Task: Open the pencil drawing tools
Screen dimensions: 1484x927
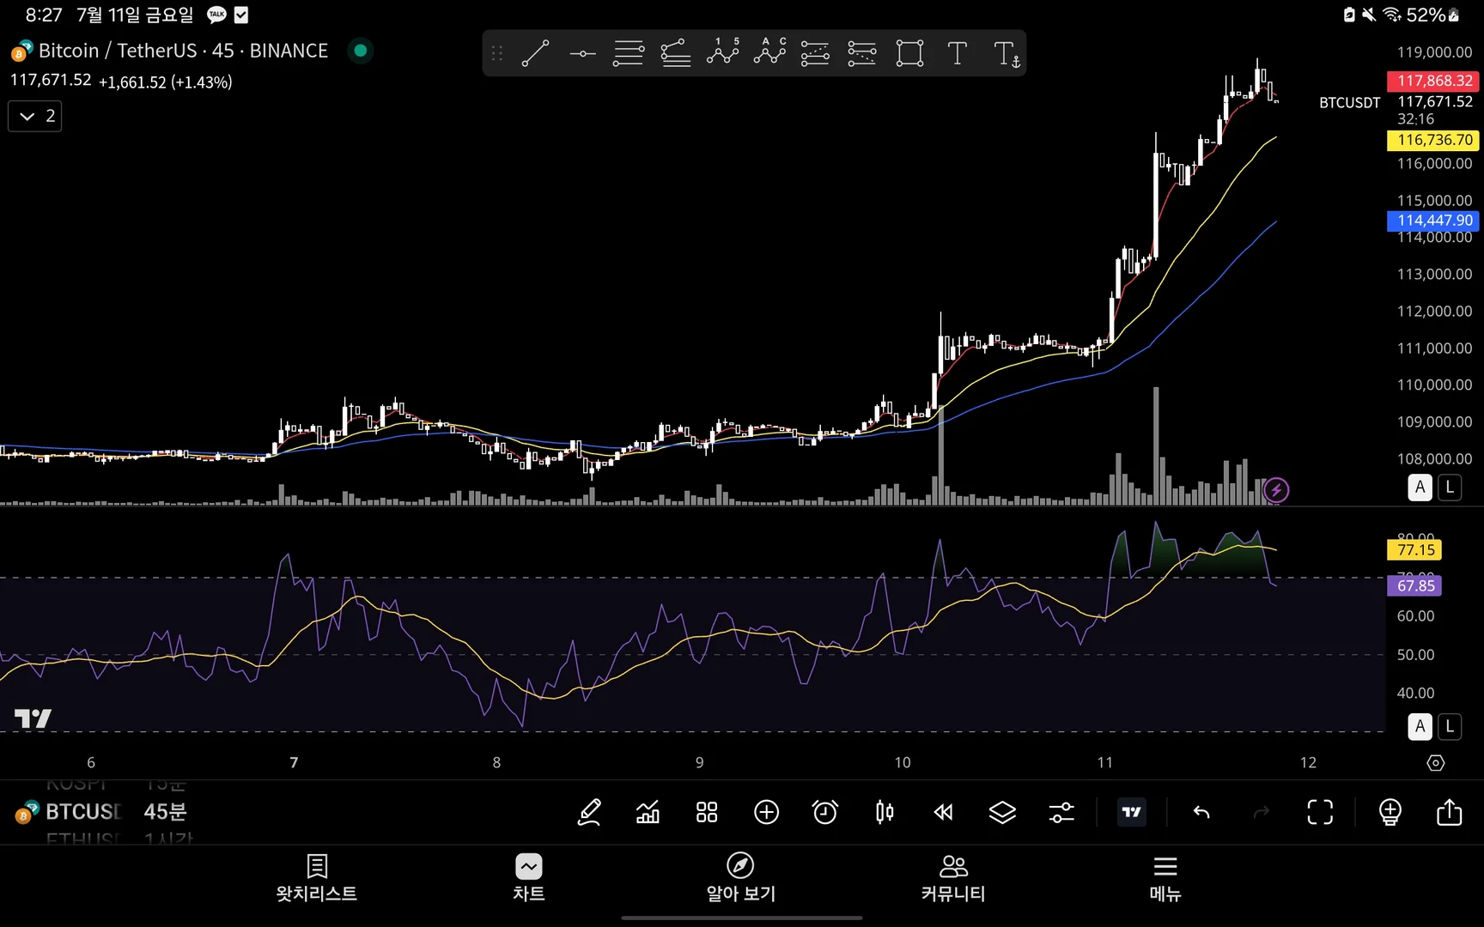Action: tap(589, 812)
